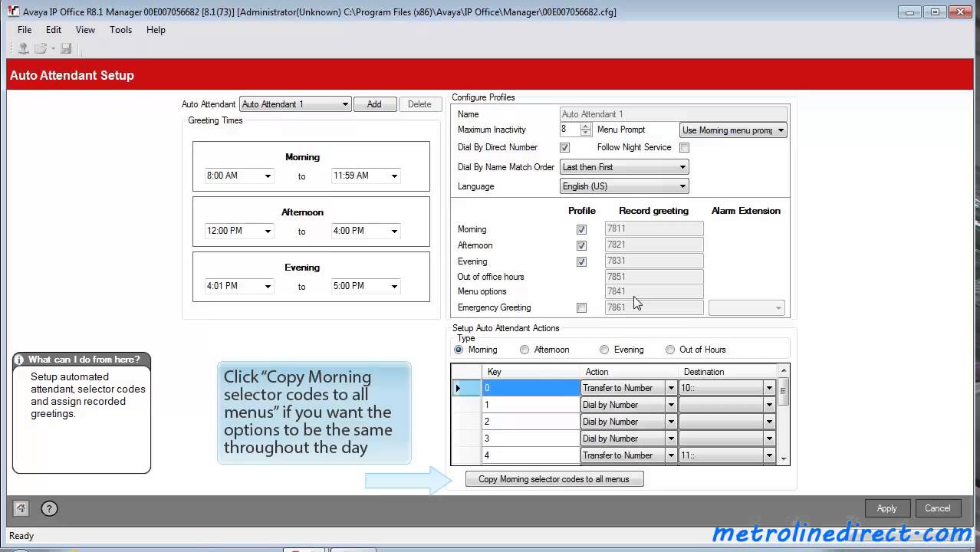Click the save floppy disk toolbar icon
980x552 pixels.
point(66,48)
